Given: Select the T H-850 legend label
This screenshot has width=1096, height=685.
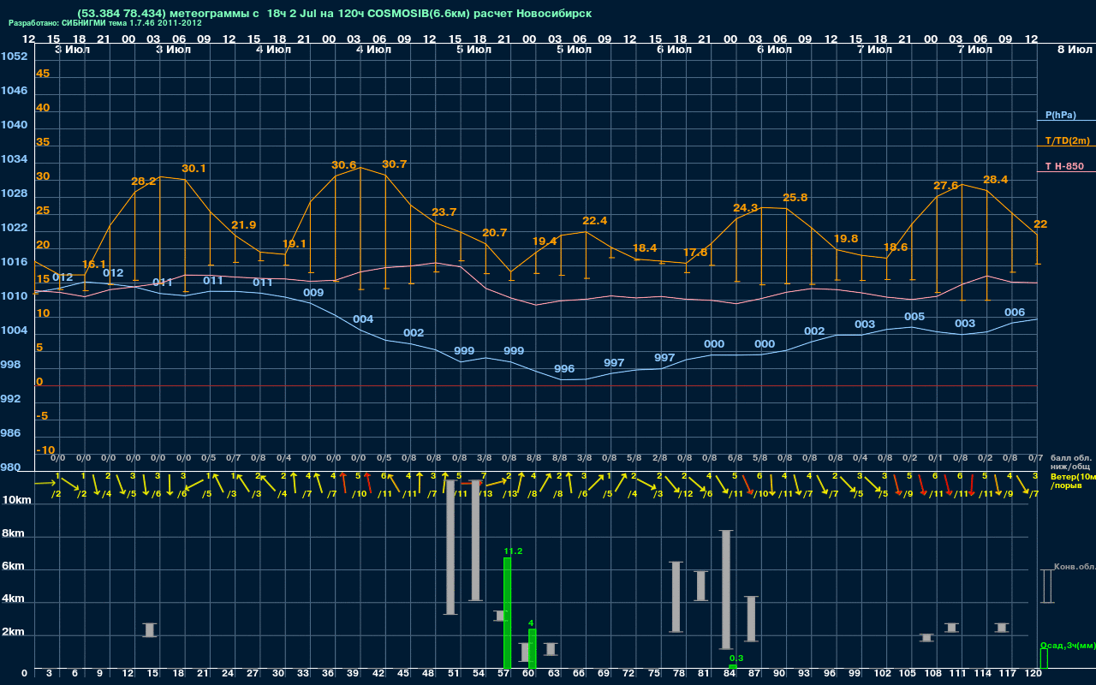Looking at the screenshot, I should 1063,166.
